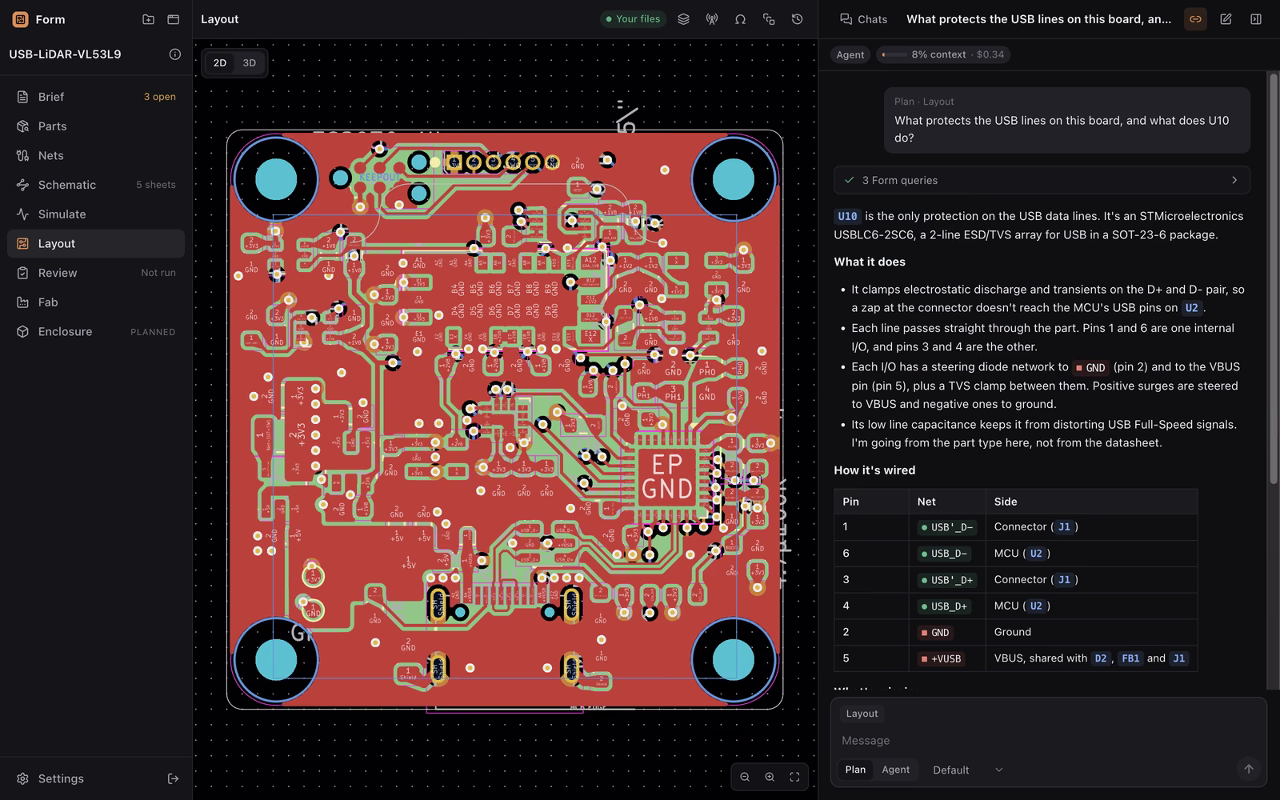Click the linked-squares icon in Layout toolbar

click(x=769, y=19)
